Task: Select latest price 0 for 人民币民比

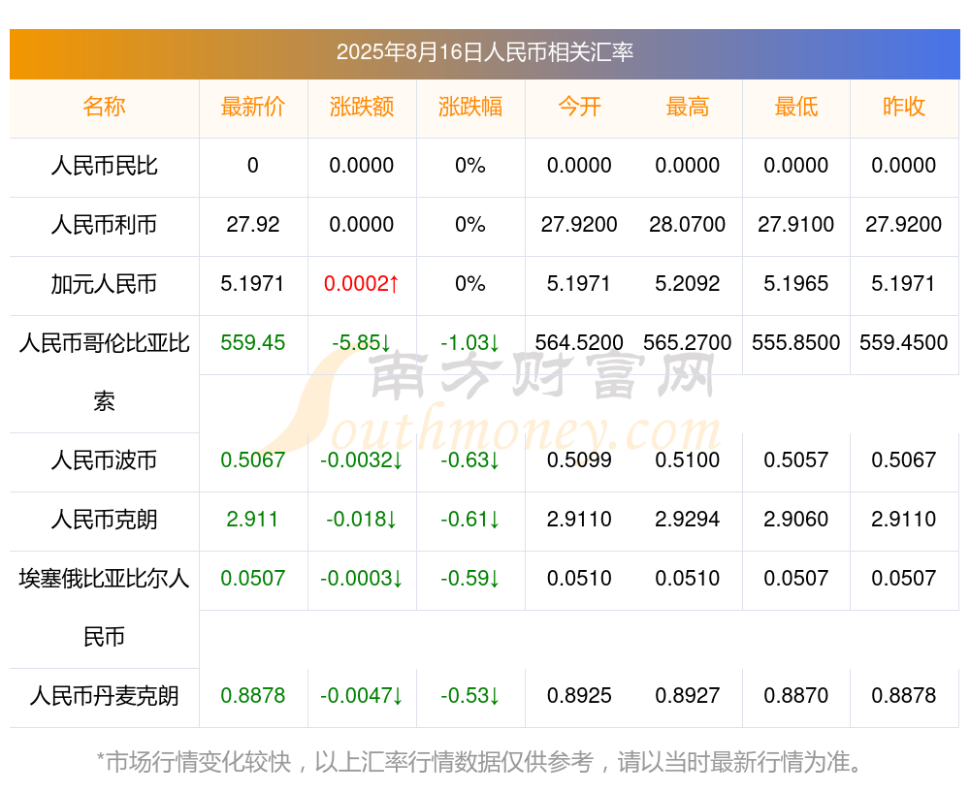Action: 252,166
